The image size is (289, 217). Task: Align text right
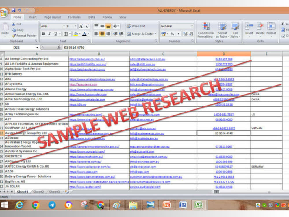(108, 34)
